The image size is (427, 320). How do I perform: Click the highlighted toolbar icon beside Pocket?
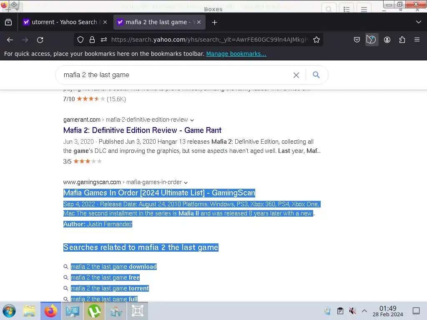pyautogui.click(x=372, y=40)
